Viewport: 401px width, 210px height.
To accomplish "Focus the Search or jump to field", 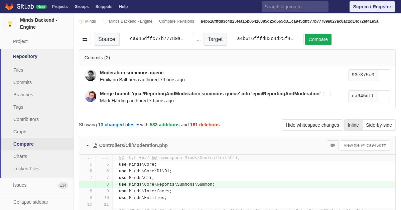I will click(295, 7).
